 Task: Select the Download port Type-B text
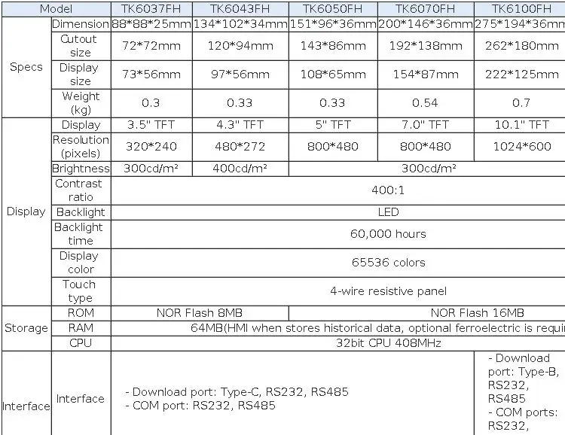click(x=524, y=378)
